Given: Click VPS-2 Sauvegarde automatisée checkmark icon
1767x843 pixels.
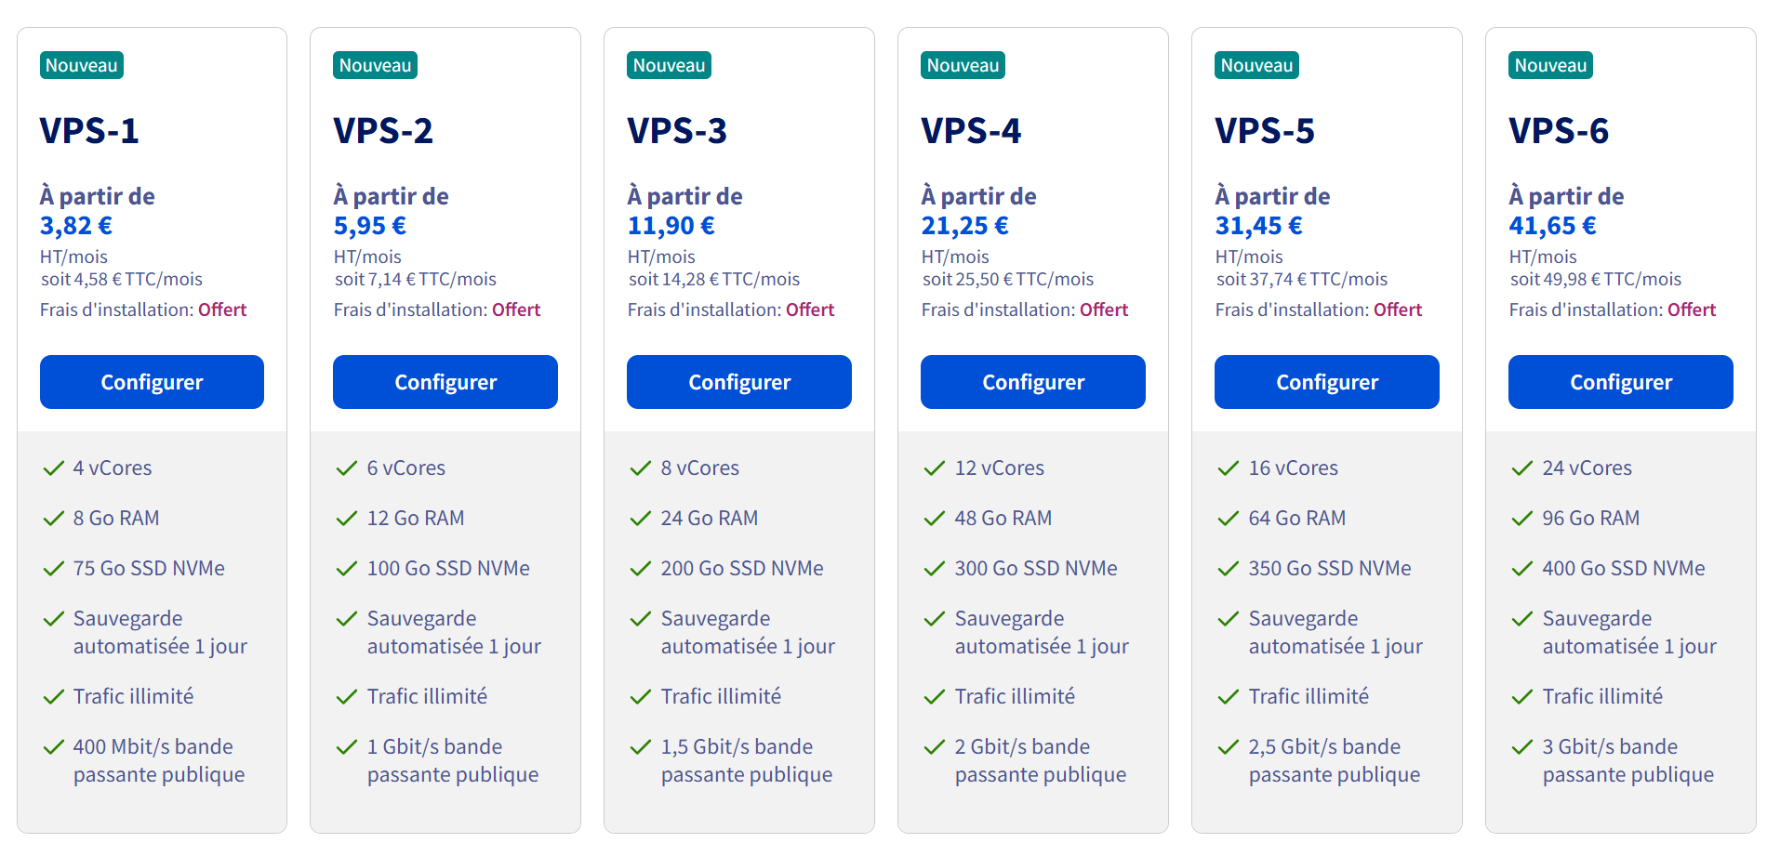Looking at the screenshot, I should (x=347, y=619).
